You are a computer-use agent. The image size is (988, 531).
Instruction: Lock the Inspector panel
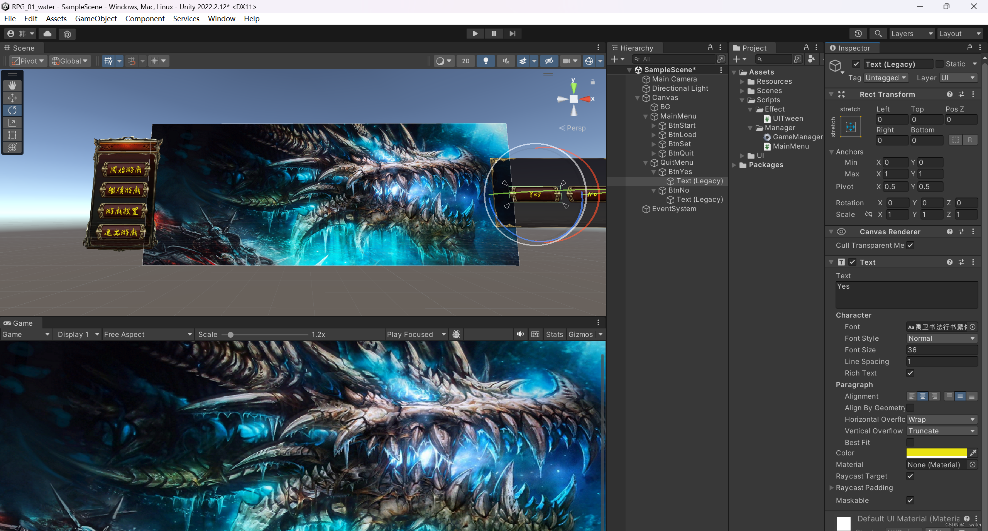pyautogui.click(x=969, y=47)
